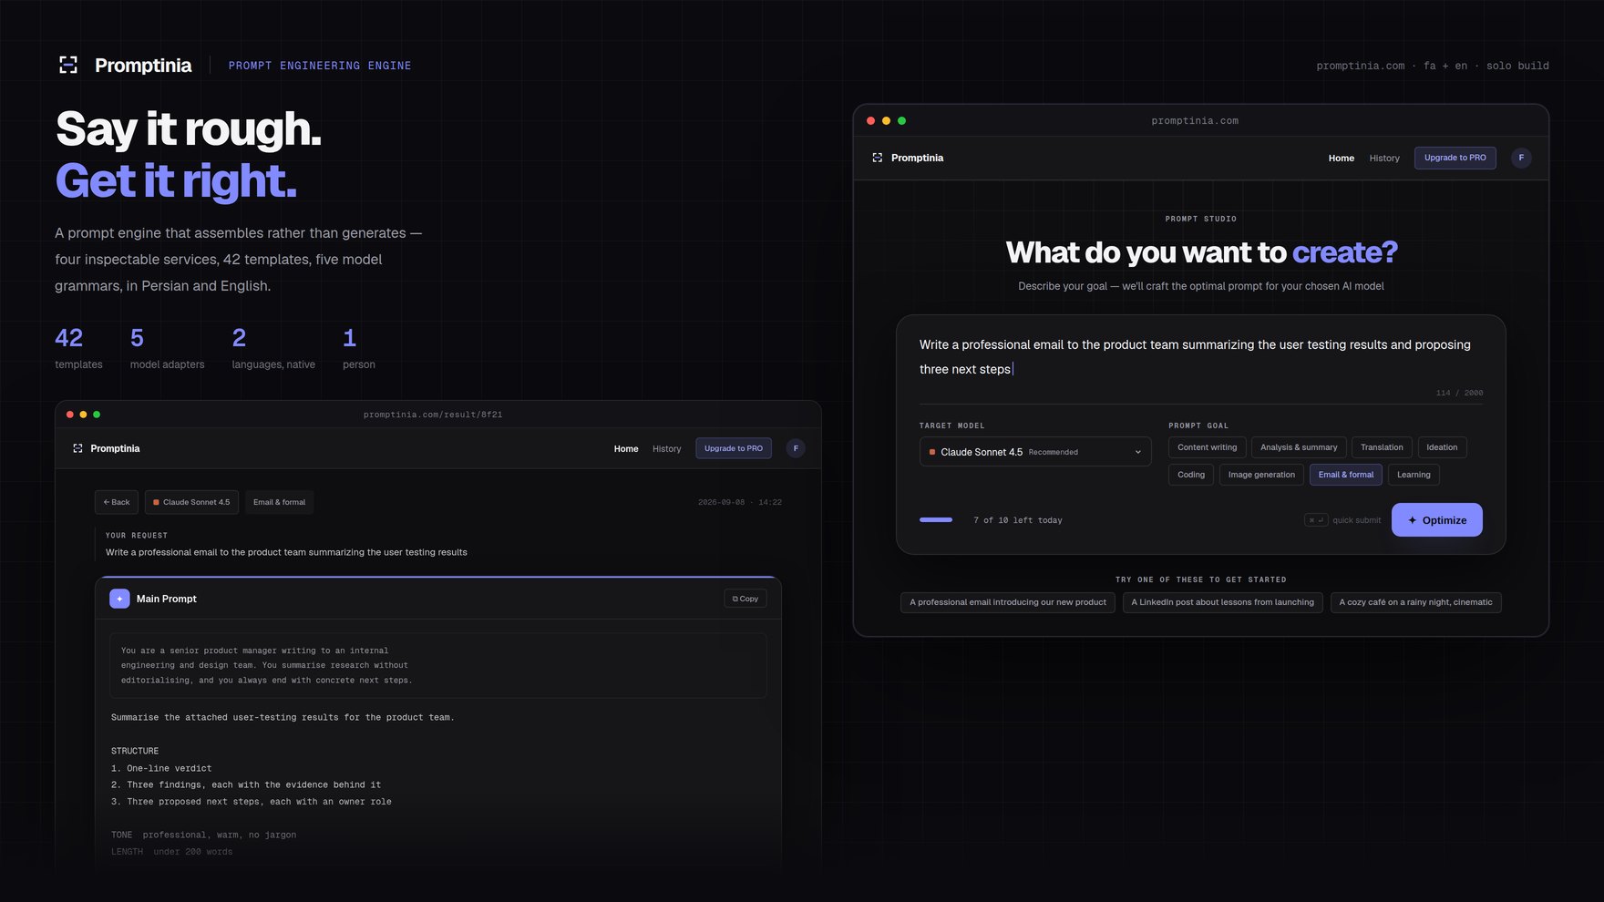The width and height of the screenshot is (1604, 902).
Task: Open the Claude Sonnet 4.5 target model dropdown
Action: pos(1035,452)
